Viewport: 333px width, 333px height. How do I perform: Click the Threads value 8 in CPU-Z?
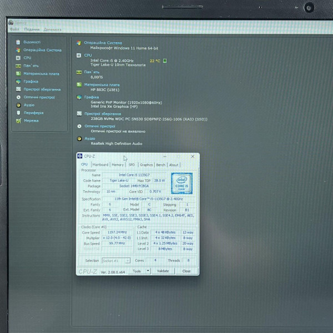(x=188, y=260)
